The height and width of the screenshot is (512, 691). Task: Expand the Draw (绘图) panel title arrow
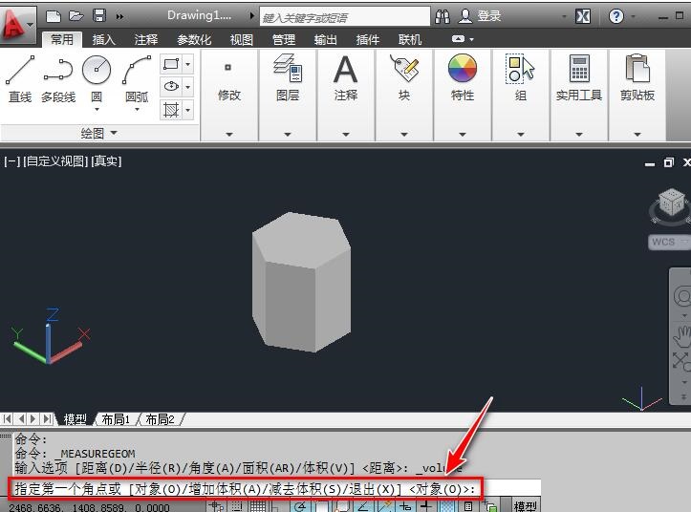(x=114, y=132)
